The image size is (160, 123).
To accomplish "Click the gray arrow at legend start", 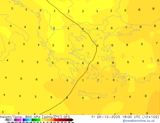I will coord(6,120).
